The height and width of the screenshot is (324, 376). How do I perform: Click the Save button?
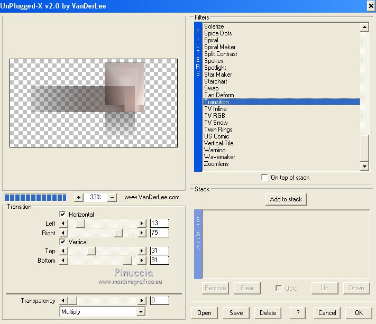tap(236, 313)
